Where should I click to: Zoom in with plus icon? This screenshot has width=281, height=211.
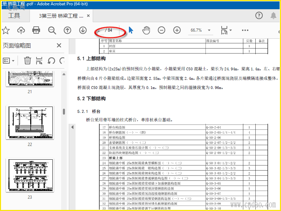click(x=177, y=30)
